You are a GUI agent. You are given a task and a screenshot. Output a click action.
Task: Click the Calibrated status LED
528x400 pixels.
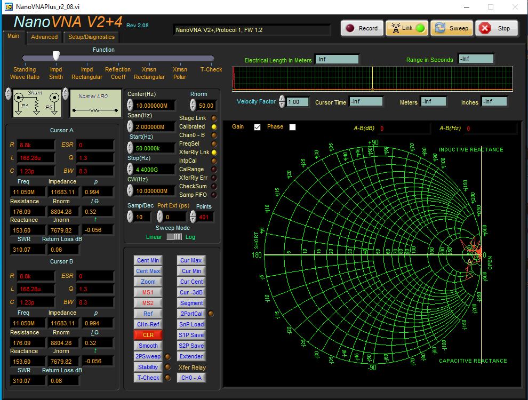pos(214,127)
